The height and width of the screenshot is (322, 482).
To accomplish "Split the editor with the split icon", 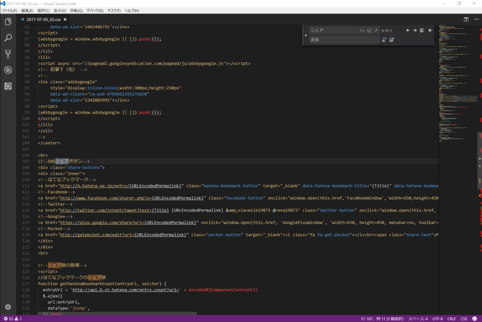I will (x=466, y=19).
